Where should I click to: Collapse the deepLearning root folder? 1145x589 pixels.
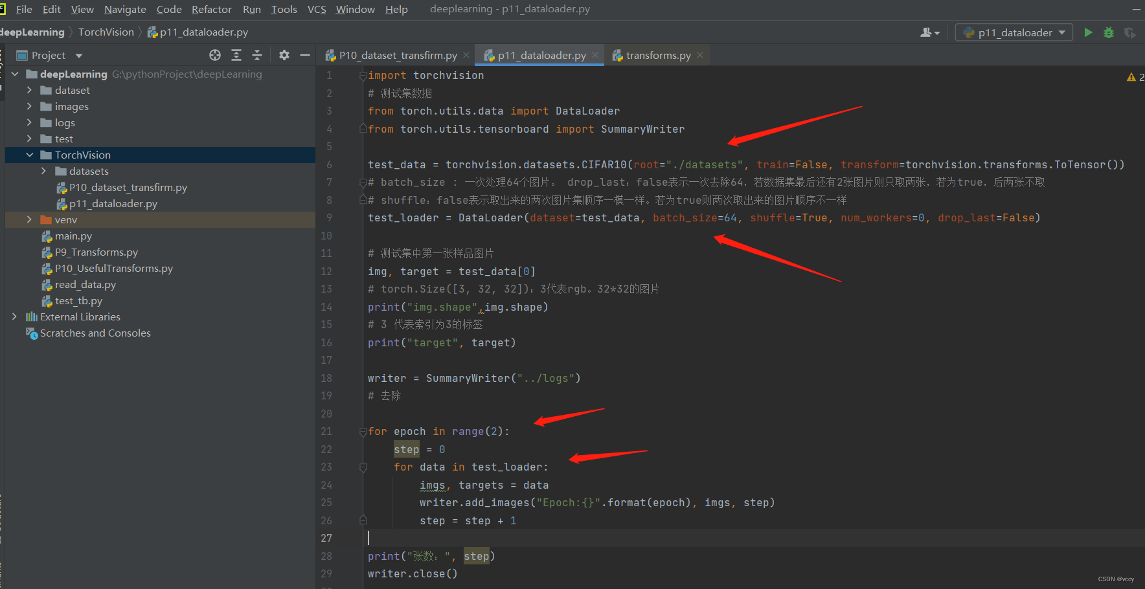(x=15, y=74)
